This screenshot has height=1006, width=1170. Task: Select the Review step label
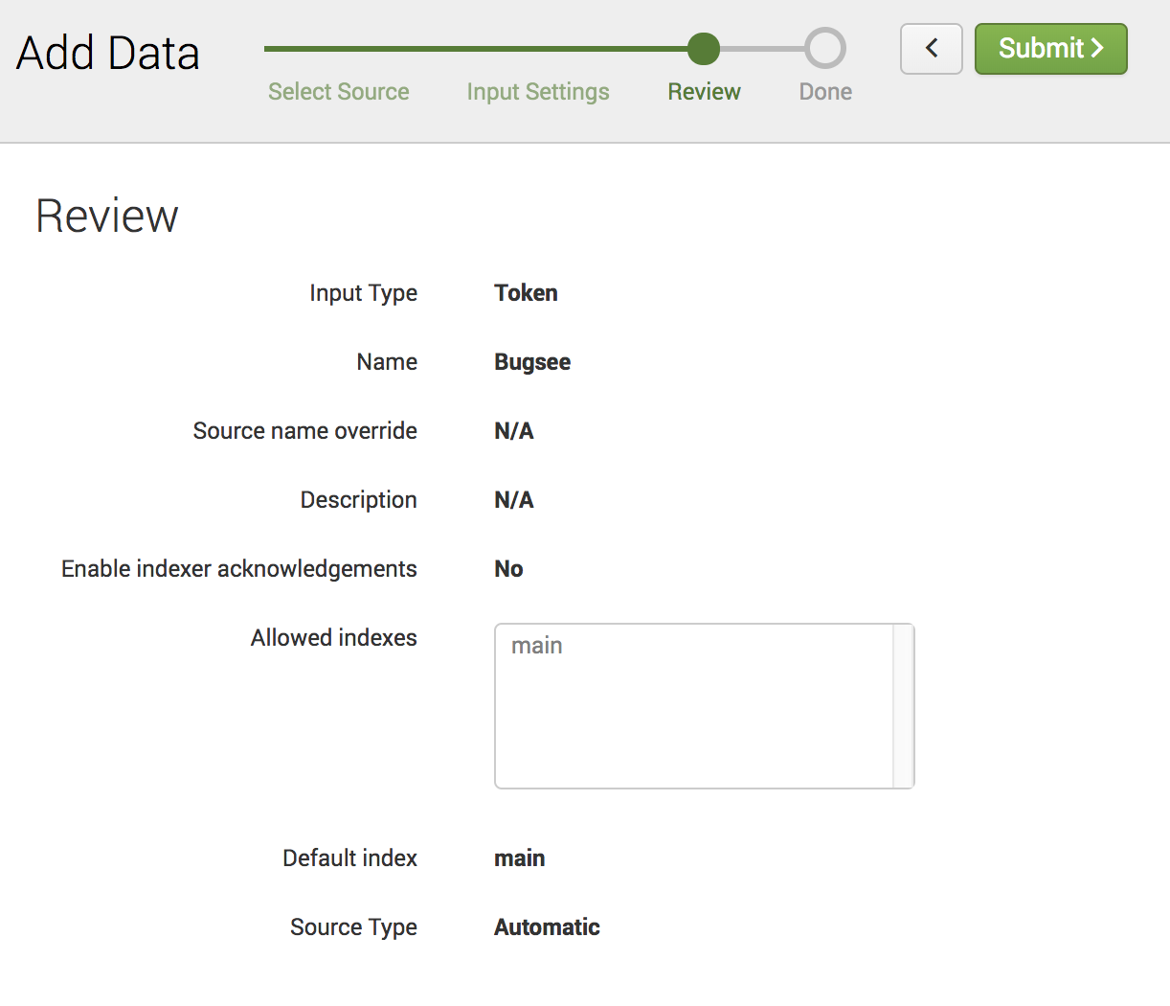pos(704,92)
